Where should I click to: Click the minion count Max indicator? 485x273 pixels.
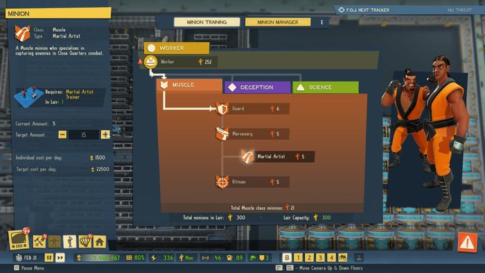186,258
